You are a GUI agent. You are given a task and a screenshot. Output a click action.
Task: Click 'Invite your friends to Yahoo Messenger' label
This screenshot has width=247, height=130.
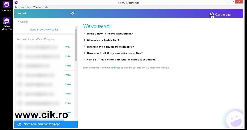click(36, 39)
